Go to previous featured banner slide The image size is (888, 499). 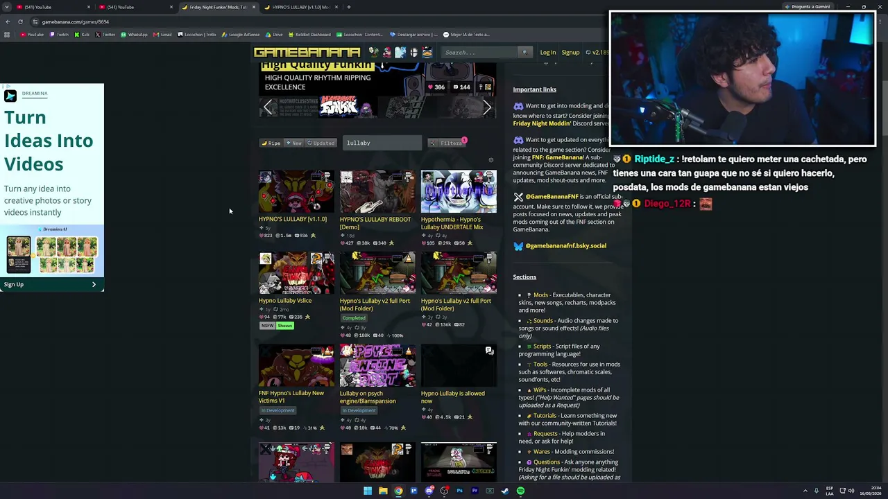[268, 107]
